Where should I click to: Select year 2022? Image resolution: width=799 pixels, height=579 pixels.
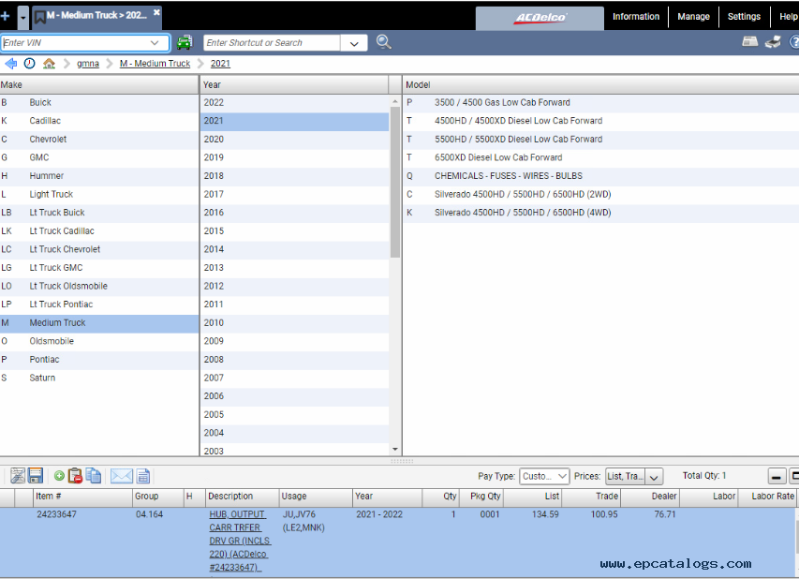[295, 102]
